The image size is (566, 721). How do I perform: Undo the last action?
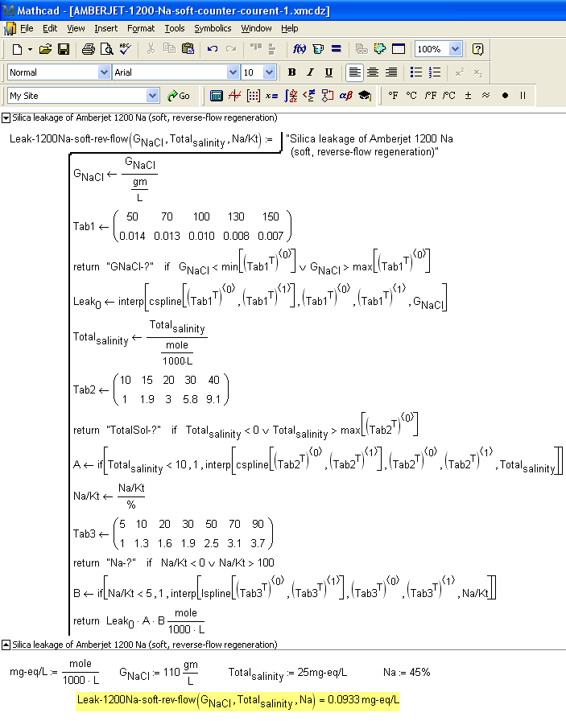pos(212,49)
